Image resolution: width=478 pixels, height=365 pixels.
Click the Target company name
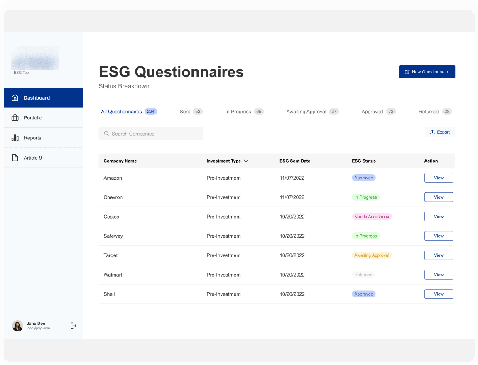tap(110, 255)
